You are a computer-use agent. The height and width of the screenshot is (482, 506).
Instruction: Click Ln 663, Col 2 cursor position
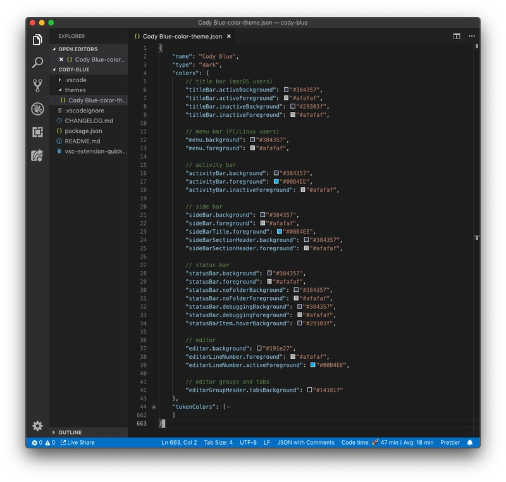click(x=179, y=443)
